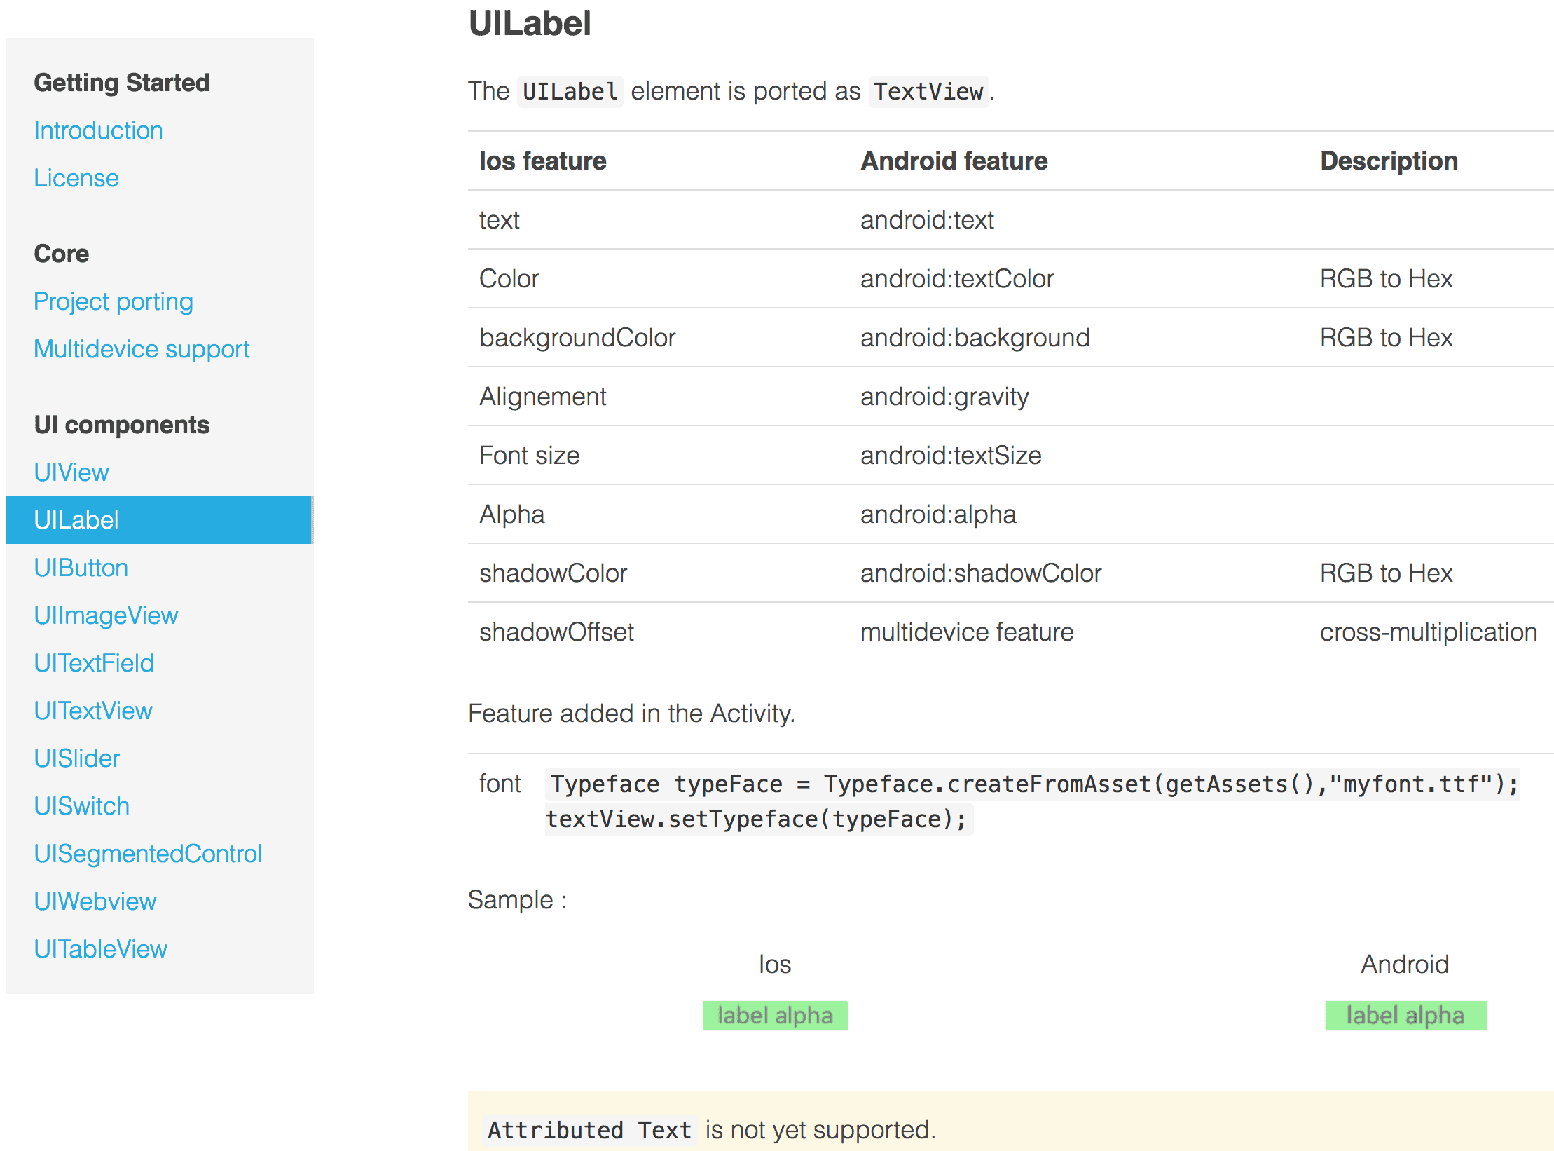Click the iOS green label alpha sample
1554x1151 pixels.
pyautogui.click(x=775, y=1016)
